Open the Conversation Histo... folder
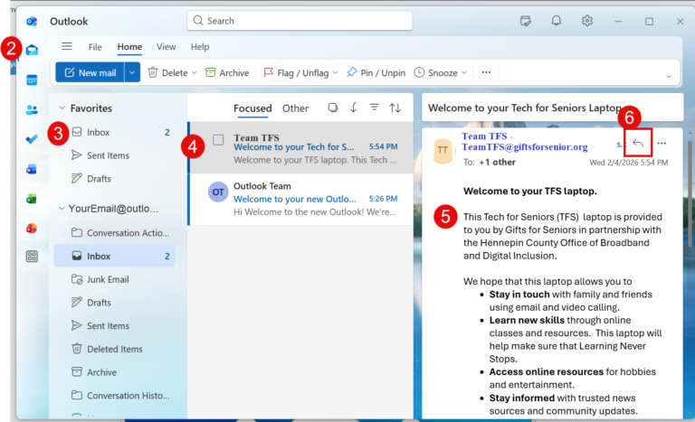Image resolution: width=695 pixels, height=422 pixels. pos(115,396)
